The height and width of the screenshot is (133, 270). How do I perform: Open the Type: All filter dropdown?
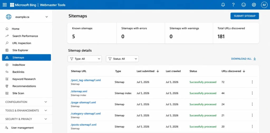(85, 59)
